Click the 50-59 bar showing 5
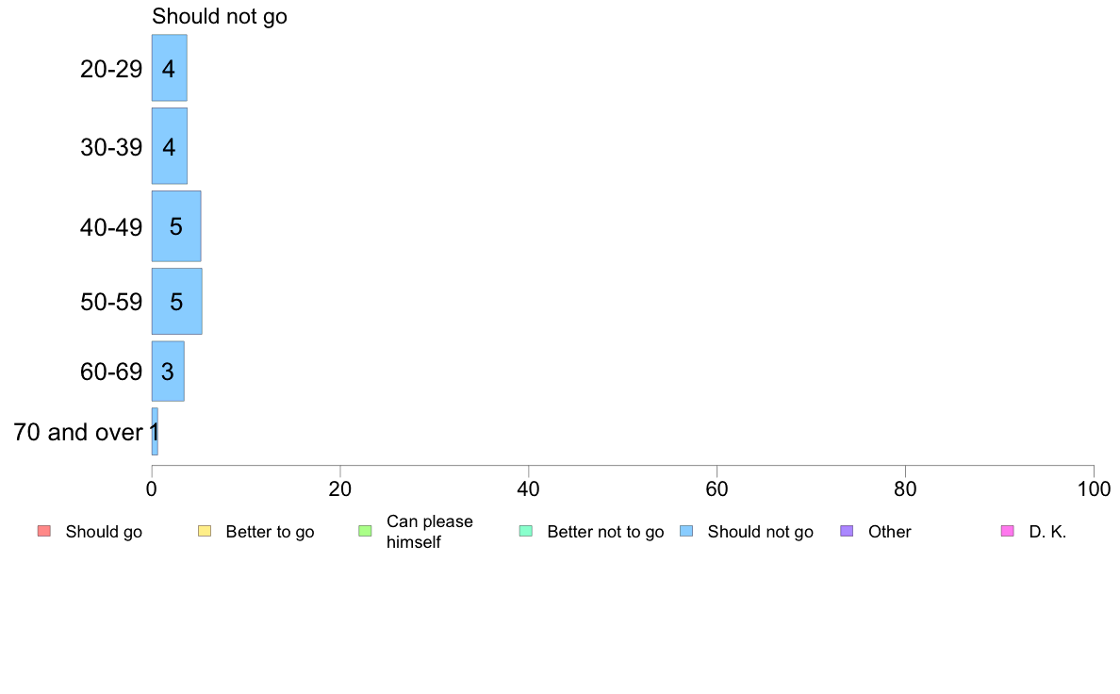The height and width of the screenshot is (694, 1120). (x=176, y=301)
